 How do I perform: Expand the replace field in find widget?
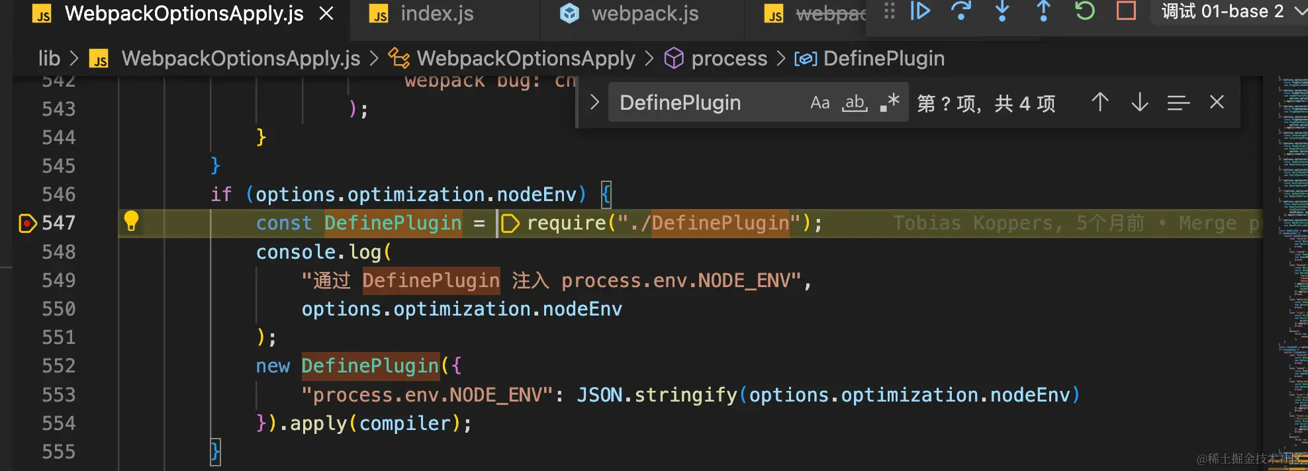tap(594, 103)
